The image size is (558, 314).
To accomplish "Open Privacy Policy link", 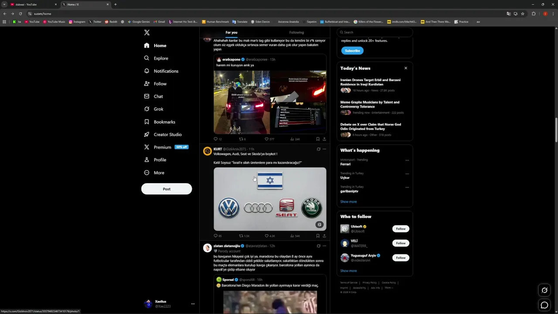I will pos(369,283).
